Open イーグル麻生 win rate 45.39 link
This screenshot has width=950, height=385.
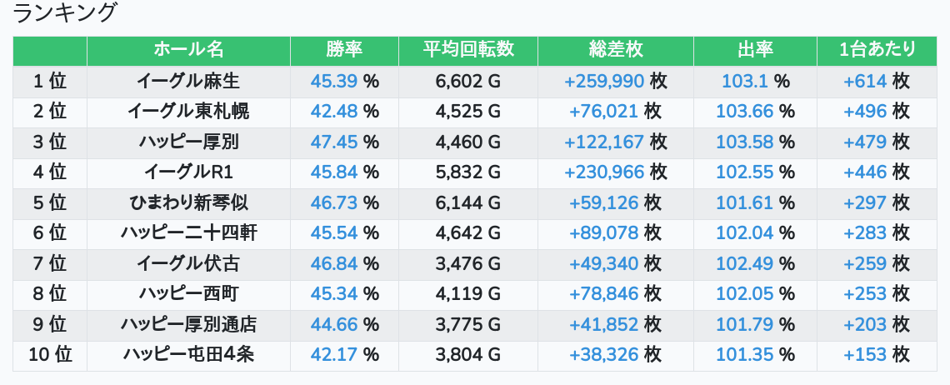click(334, 81)
